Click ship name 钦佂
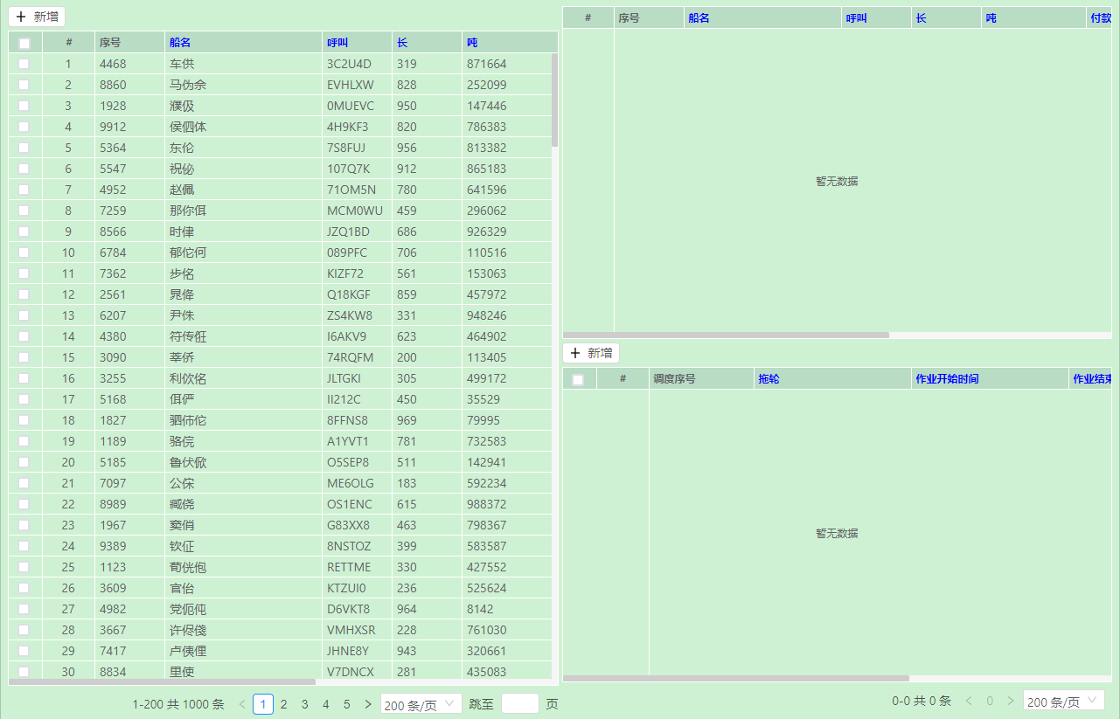The width and height of the screenshot is (1120, 719). pyautogui.click(x=182, y=546)
